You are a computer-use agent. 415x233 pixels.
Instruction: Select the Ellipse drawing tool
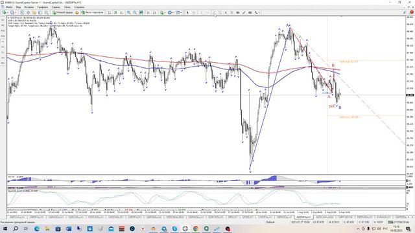pyautogui.click(x=250, y=12)
